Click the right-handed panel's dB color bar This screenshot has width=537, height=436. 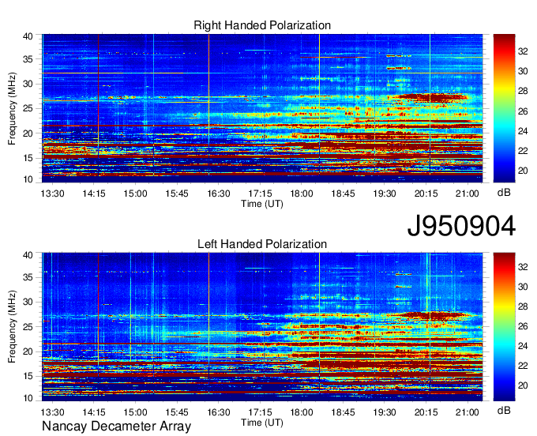point(504,108)
